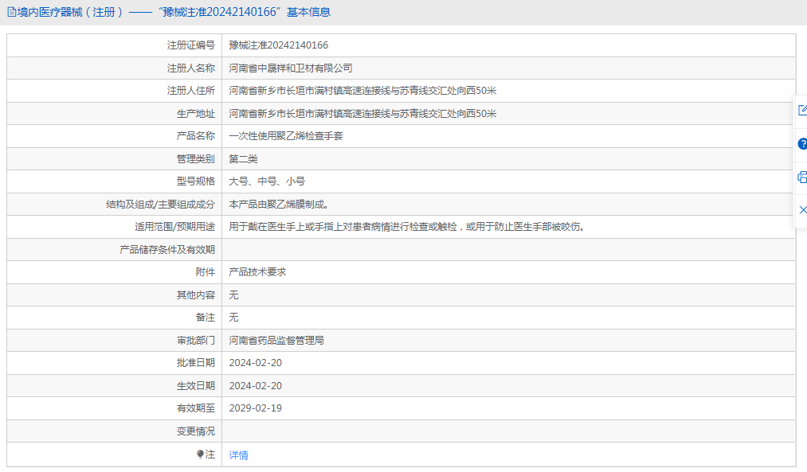Select the address value in the 生产地址 row
Screen dimensions: 807x472
click(x=362, y=114)
